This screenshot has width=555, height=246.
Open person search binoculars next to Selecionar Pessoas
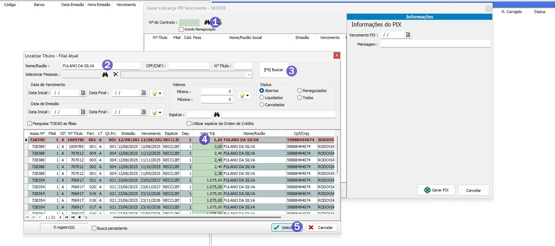tap(105, 75)
